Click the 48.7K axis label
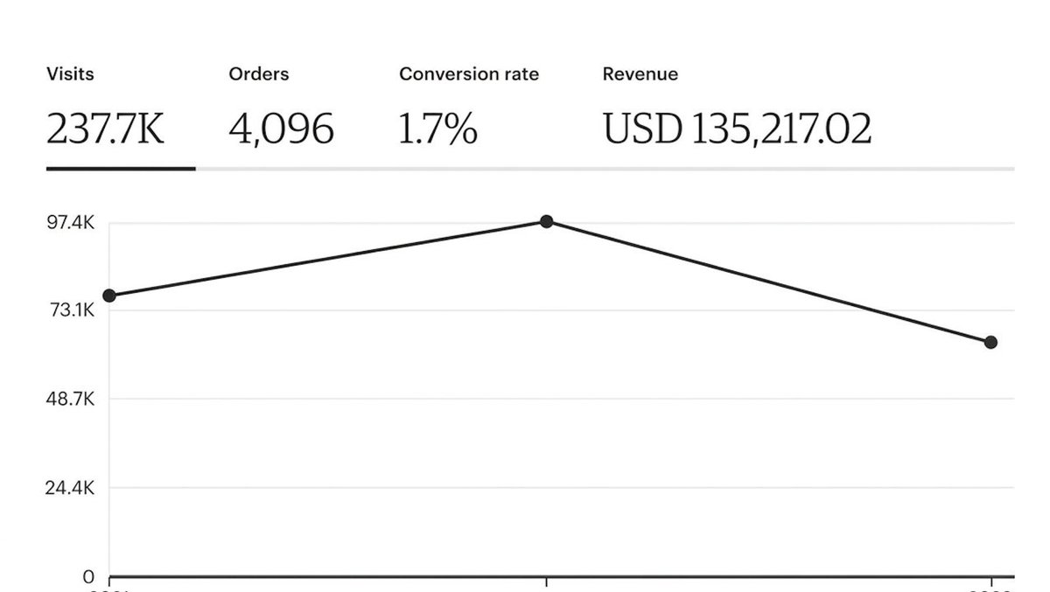The image size is (1050, 592). [70, 400]
